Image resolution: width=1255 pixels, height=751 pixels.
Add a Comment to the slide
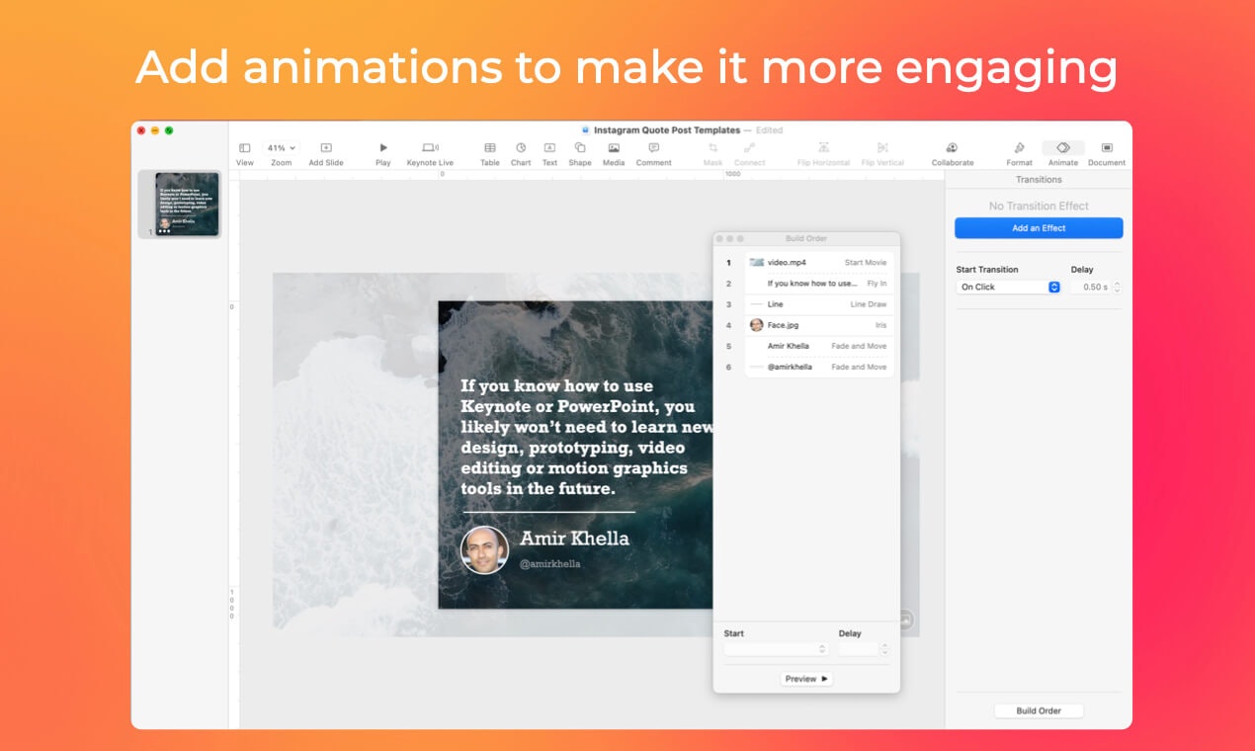(x=653, y=148)
